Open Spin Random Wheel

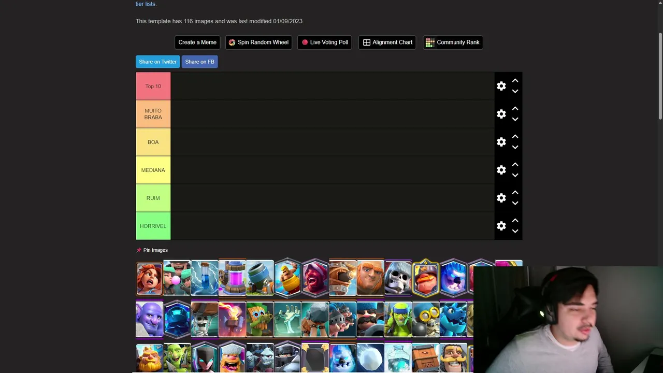[258, 42]
